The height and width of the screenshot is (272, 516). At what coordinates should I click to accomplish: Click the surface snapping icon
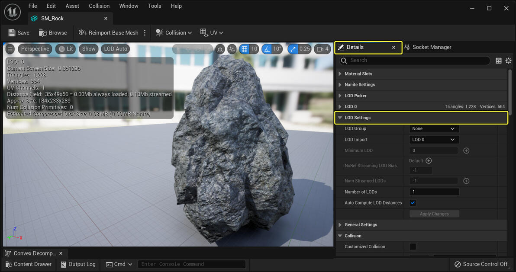pyautogui.click(x=232, y=49)
